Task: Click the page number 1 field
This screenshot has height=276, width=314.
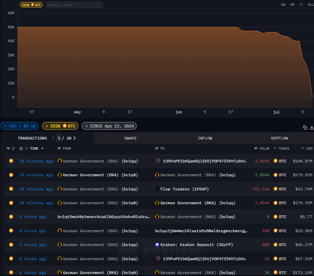Action: click(x=59, y=138)
